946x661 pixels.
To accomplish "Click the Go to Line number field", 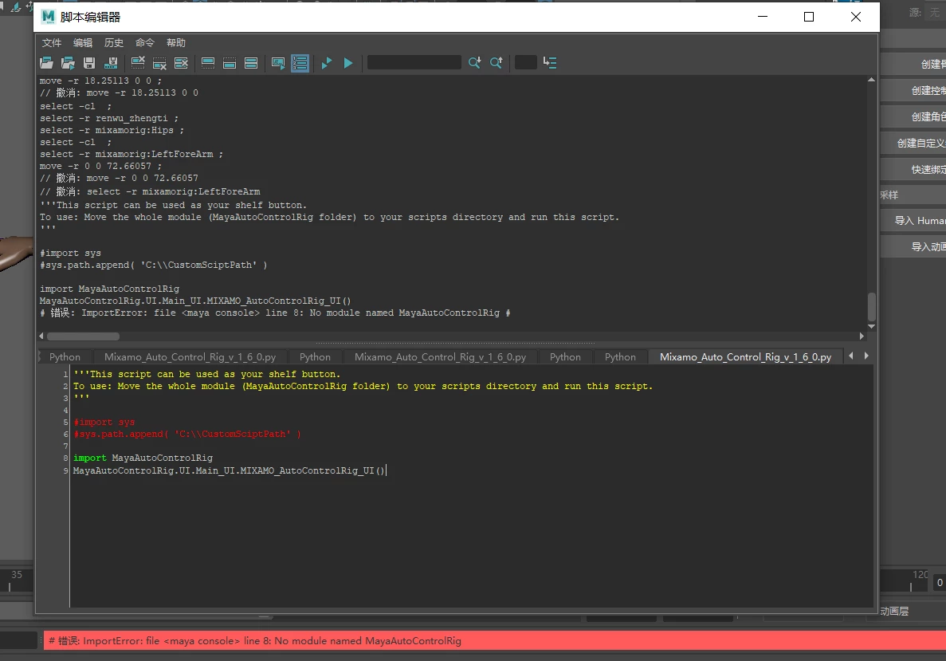I will pyautogui.click(x=525, y=62).
